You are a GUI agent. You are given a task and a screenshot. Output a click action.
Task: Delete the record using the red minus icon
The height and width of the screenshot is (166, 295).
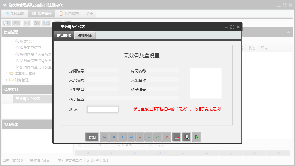point(140,137)
